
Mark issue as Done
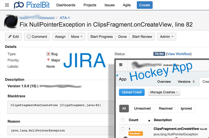pyautogui.click(x=122, y=37)
